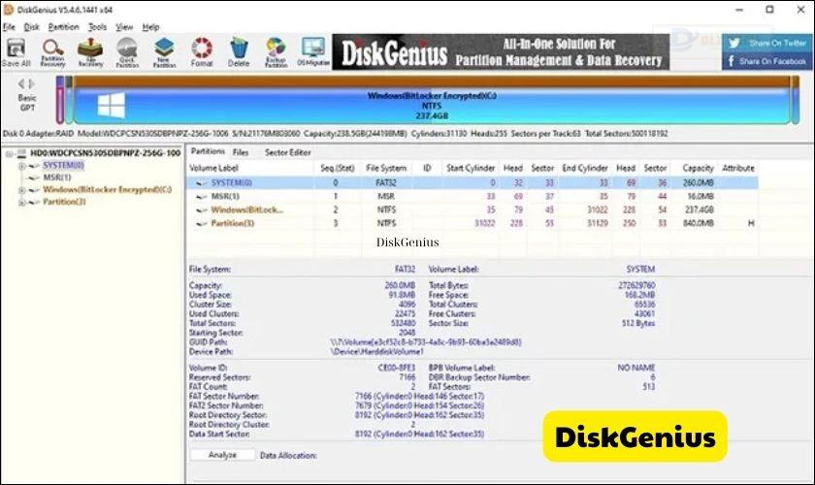Click the Seq.(Stat) column header
Screen dimensions: 815x485
tap(338, 168)
